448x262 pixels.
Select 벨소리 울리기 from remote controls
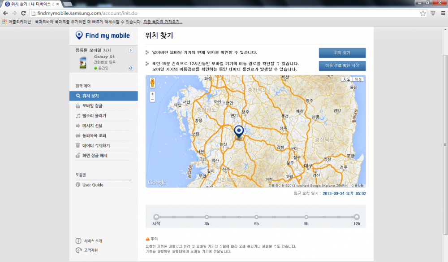(x=94, y=116)
